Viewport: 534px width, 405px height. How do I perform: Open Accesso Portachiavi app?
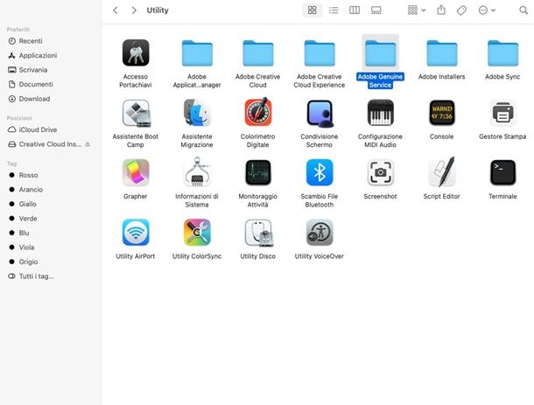click(x=136, y=52)
